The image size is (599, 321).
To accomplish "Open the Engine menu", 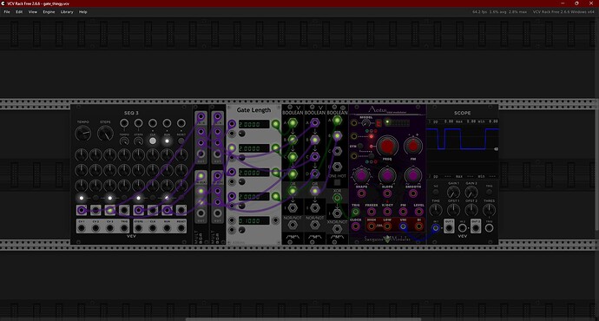I will [x=49, y=12].
